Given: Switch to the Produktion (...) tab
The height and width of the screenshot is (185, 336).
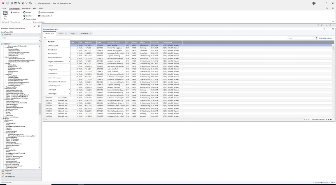Looking at the screenshot, I should [x=86, y=33].
